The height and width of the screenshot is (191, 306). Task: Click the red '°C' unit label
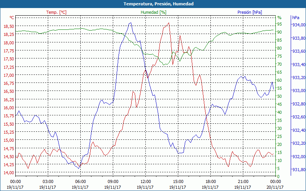[x=12, y=18]
